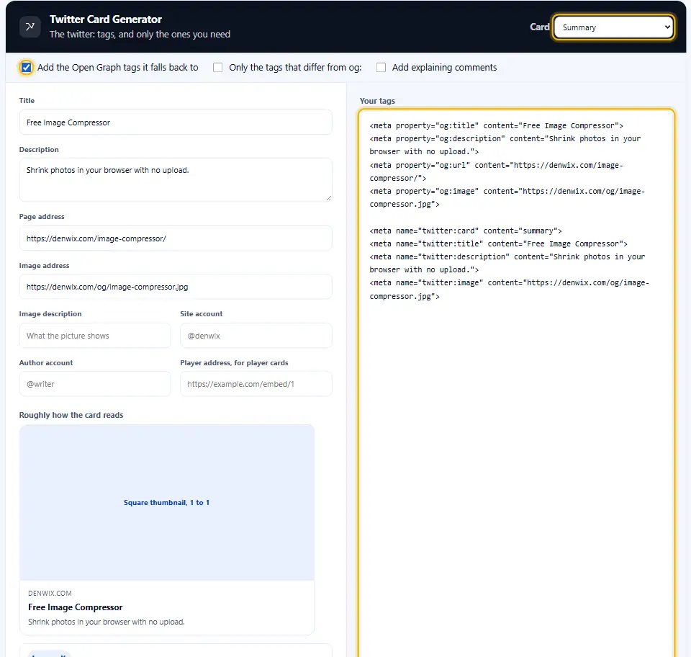Uncheck Add the Open Graph tags checkbox
The image size is (691, 657).
point(26,68)
